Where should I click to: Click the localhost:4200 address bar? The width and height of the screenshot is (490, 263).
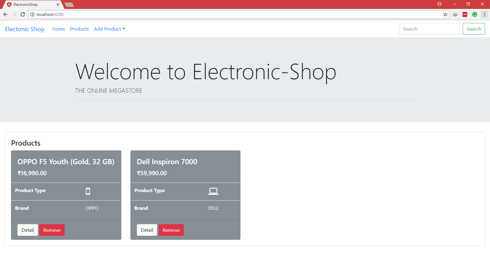click(239, 14)
